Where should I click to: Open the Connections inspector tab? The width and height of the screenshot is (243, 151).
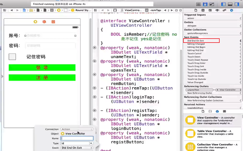coord(232,10)
